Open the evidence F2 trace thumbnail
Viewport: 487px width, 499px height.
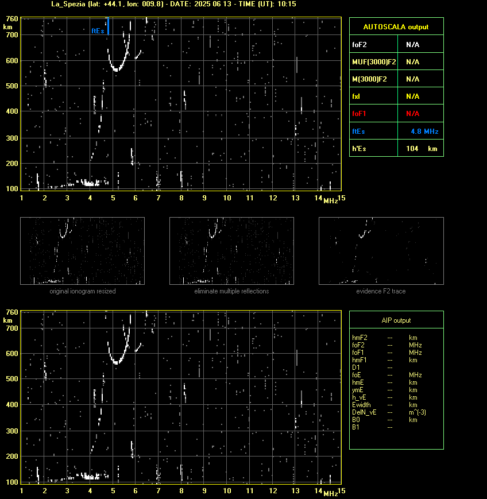pyautogui.click(x=381, y=251)
